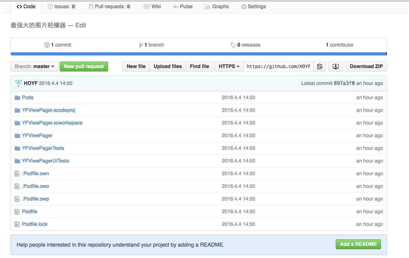Image resolution: width=409 pixels, height=258 pixels.
Task: Copy clone URL with clipboard icon
Action: [319, 66]
